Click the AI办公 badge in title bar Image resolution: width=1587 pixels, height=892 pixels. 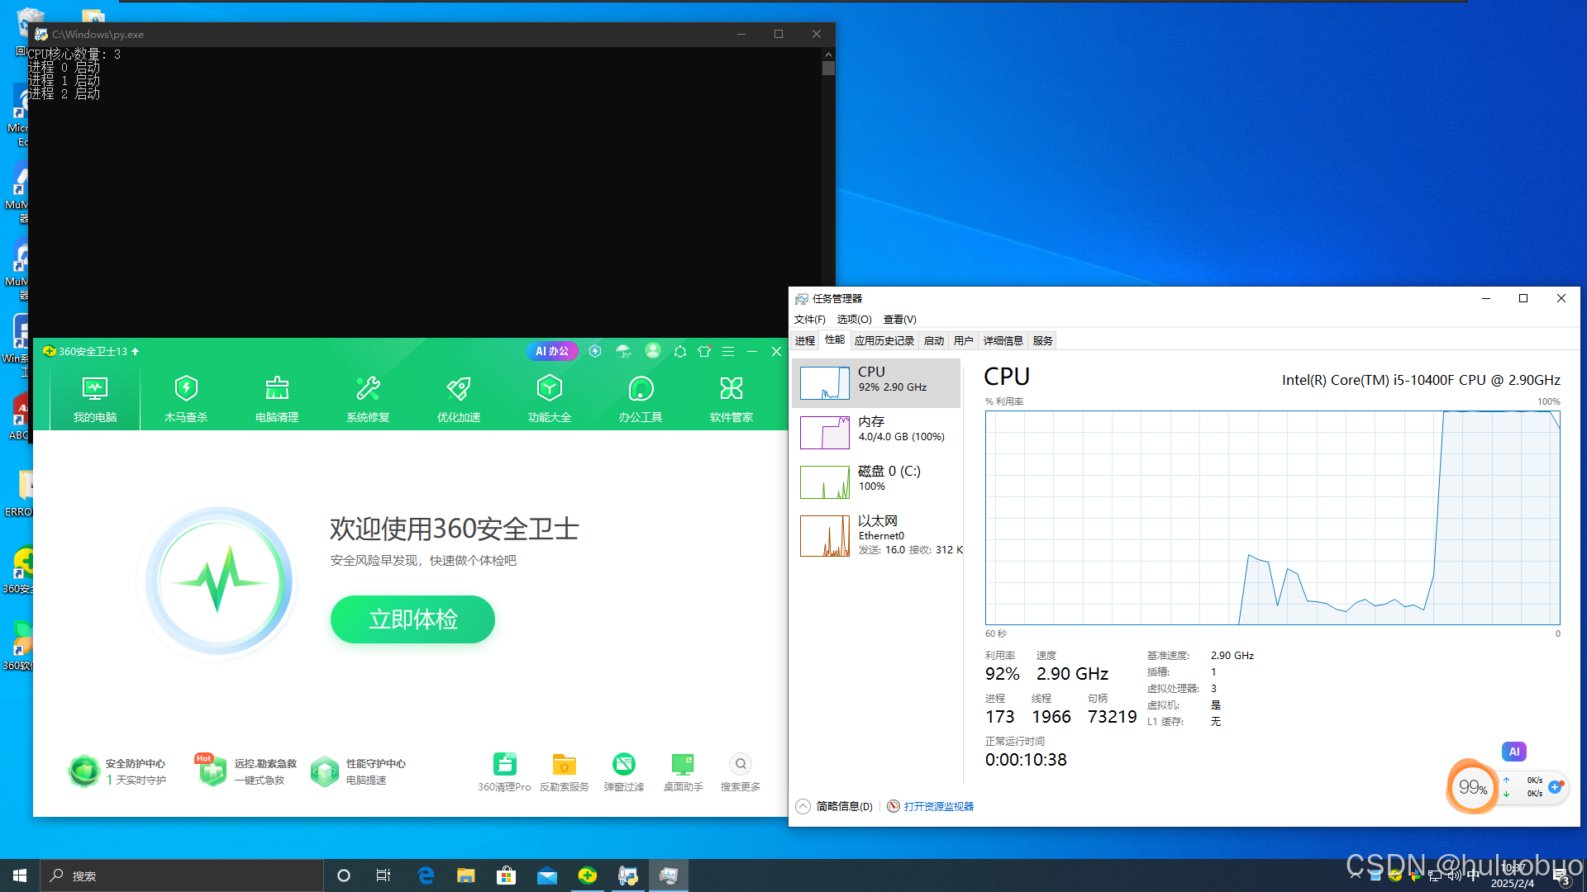pyautogui.click(x=551, y=351)
